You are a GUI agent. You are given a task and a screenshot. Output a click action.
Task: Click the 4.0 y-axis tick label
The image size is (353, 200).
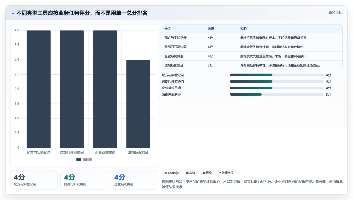coord(17,30)
